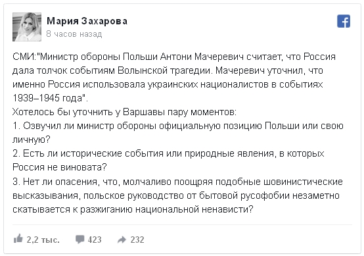Select question 1 about министр обороны
The height and width of the screenshot is (256, 364).
click(x=178, y=132)
